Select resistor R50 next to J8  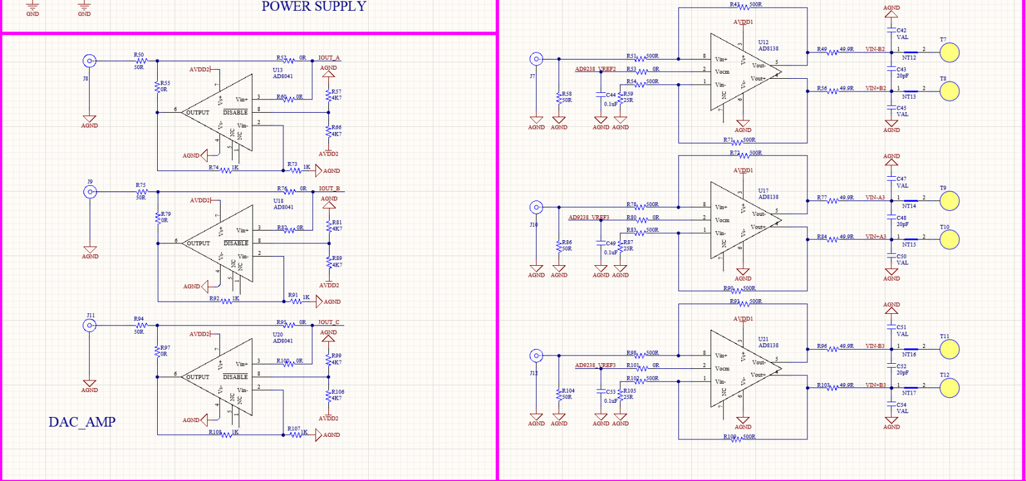[x=140, y=61]
